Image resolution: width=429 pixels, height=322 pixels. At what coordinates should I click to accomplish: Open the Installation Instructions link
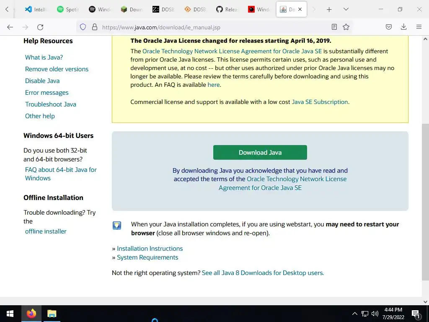(150, 249)
